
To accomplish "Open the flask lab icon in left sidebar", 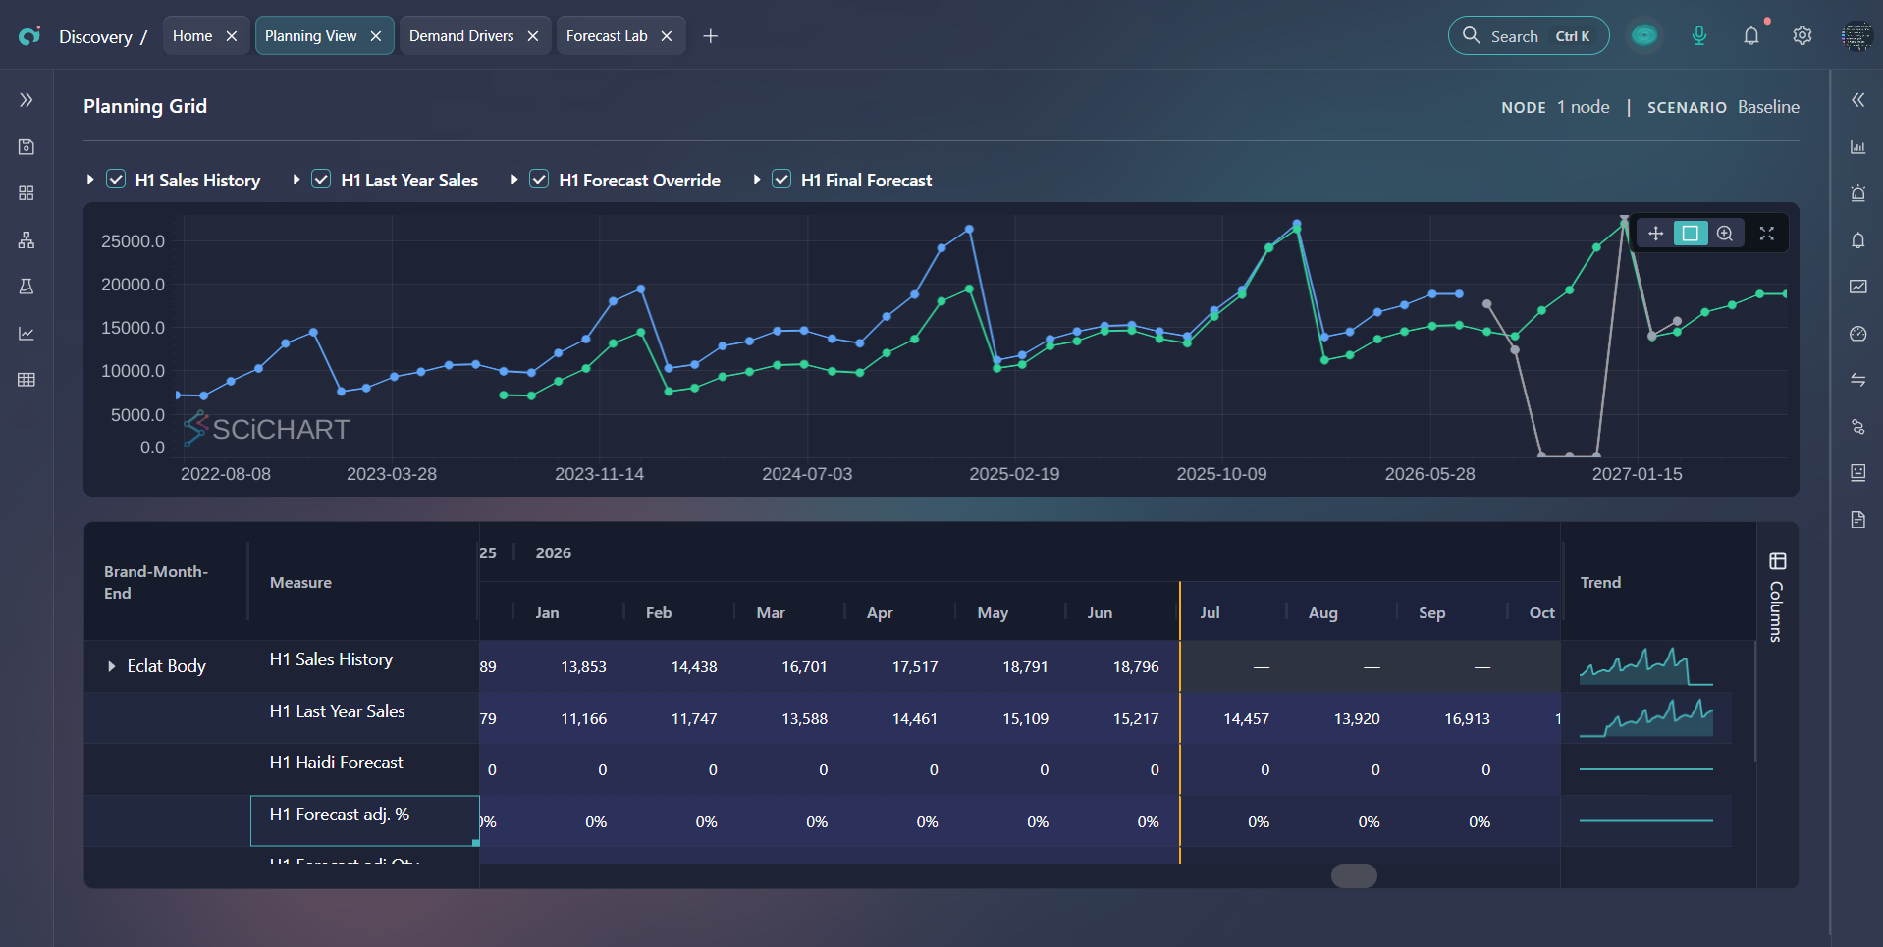I will coord(27,287).
